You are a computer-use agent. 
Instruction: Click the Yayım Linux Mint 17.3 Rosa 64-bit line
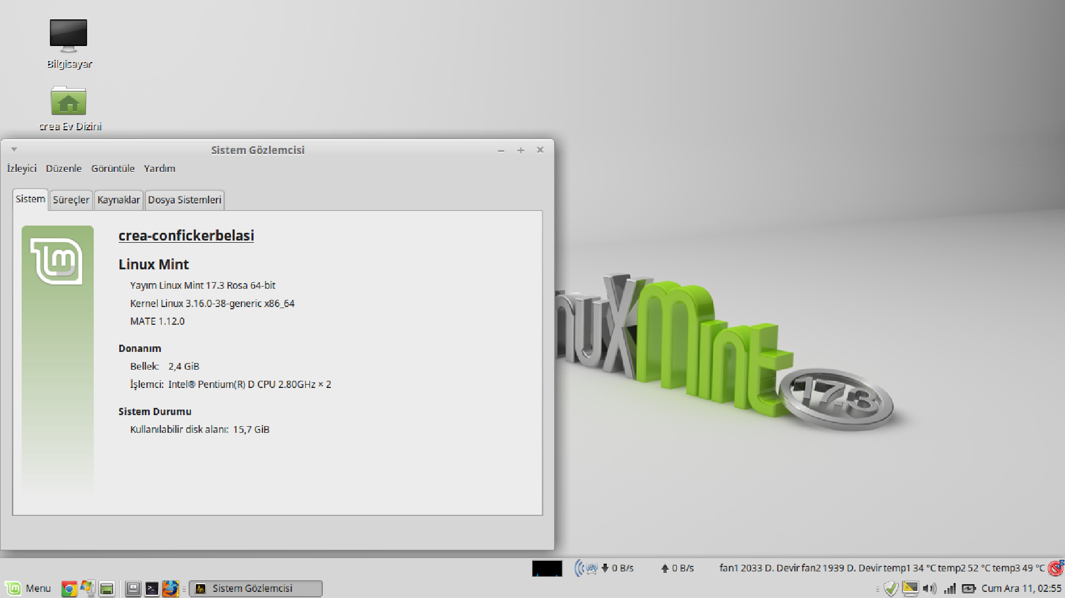click(x=202, y=285)
